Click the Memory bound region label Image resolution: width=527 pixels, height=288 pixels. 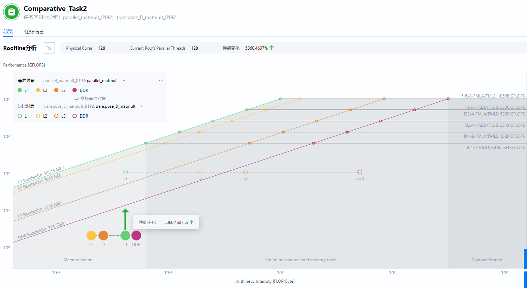[x=78, y=260]
